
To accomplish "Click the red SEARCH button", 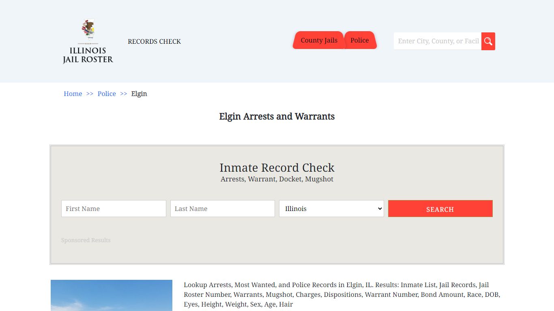I will click(x=440, y=209).
